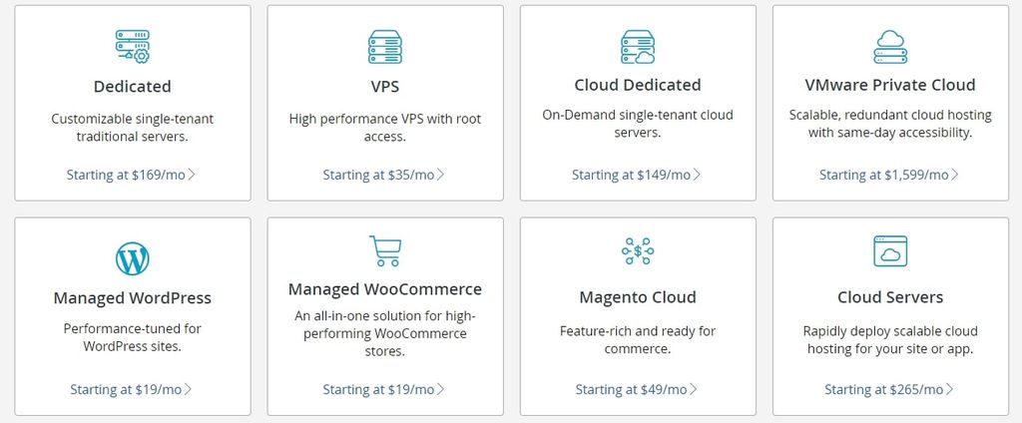1022x423 pixels.
Task: Follow the Cloud Dedicated $149/mo pricing link
Action: [636, 175]
